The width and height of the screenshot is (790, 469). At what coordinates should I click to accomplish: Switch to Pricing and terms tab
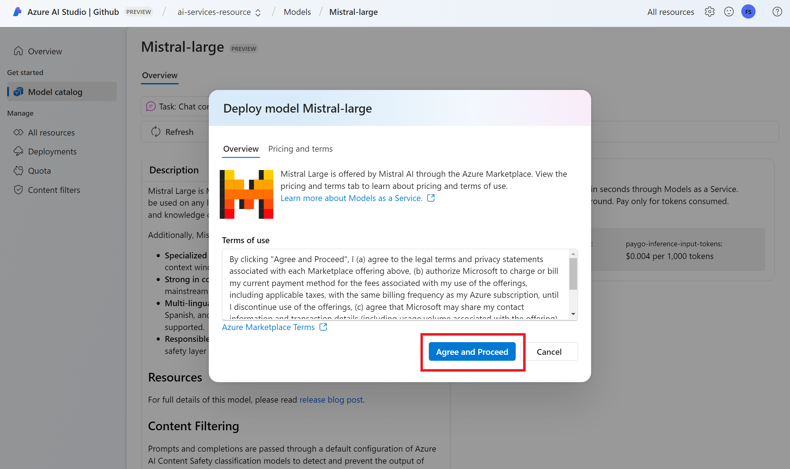[300, 149]
